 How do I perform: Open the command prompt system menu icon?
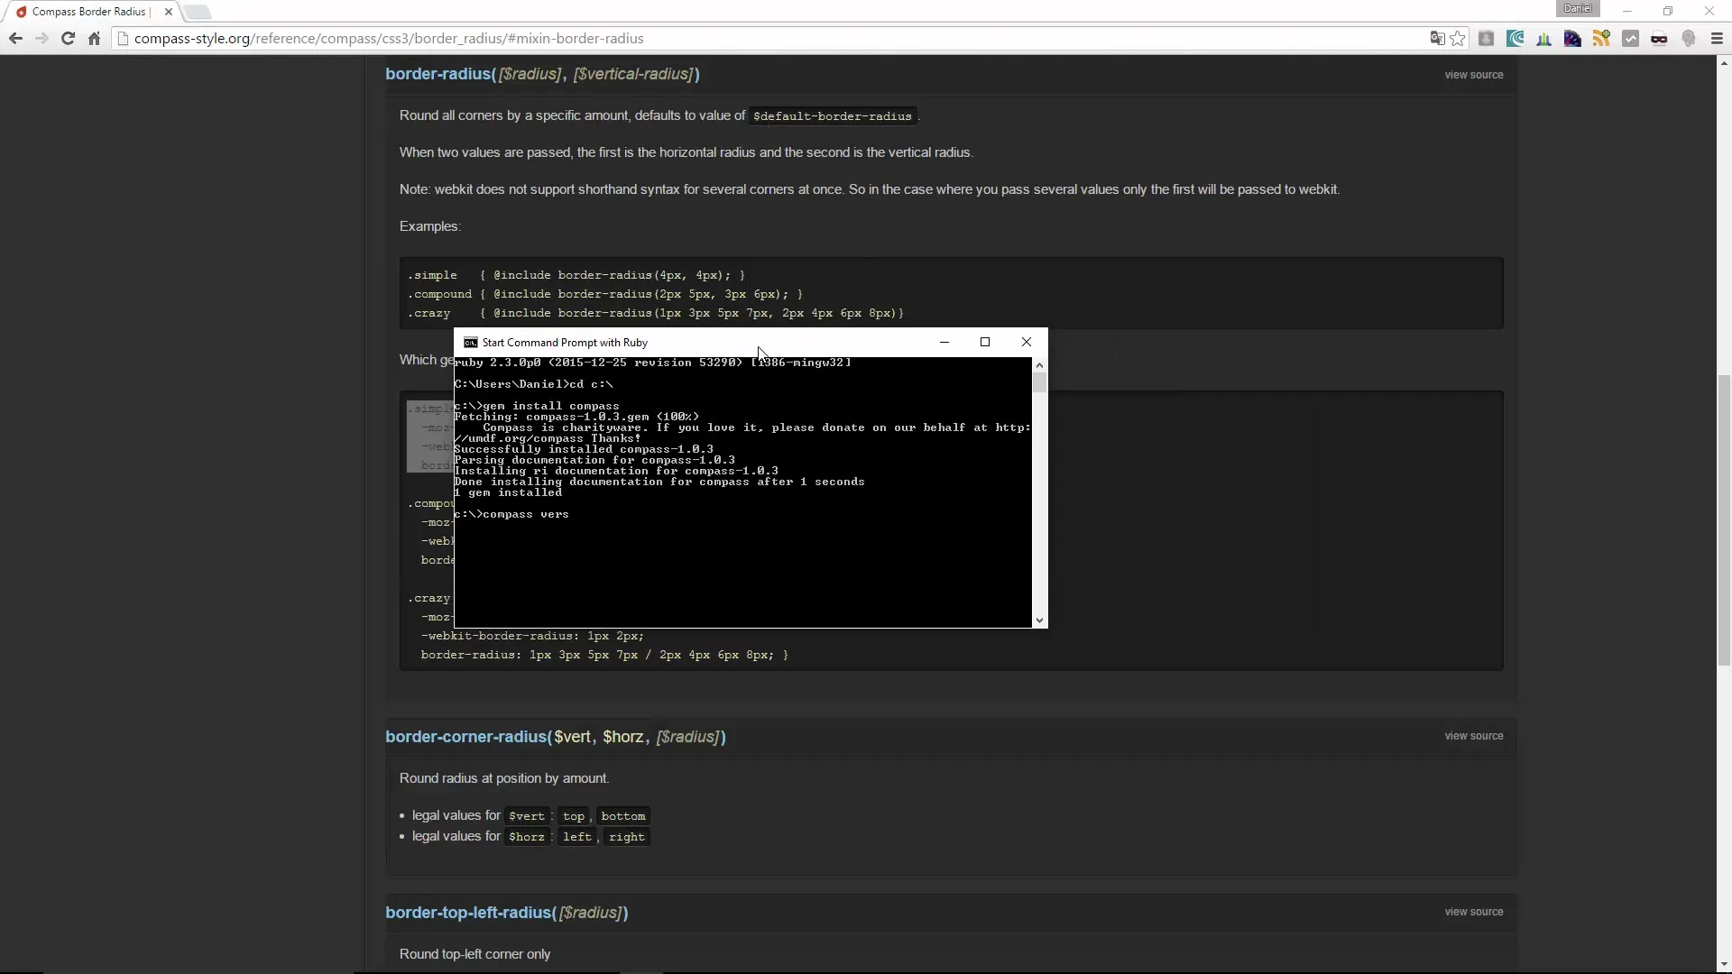click(470, 343)
